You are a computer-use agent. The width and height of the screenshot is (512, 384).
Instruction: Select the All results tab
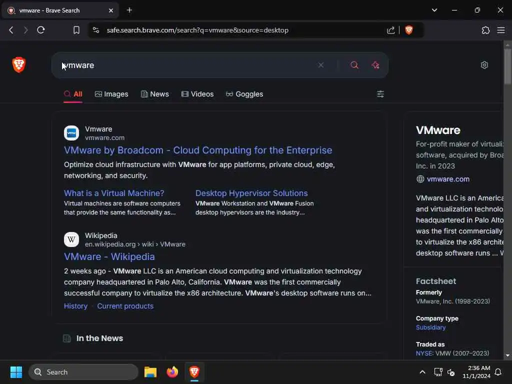[73, 94]
